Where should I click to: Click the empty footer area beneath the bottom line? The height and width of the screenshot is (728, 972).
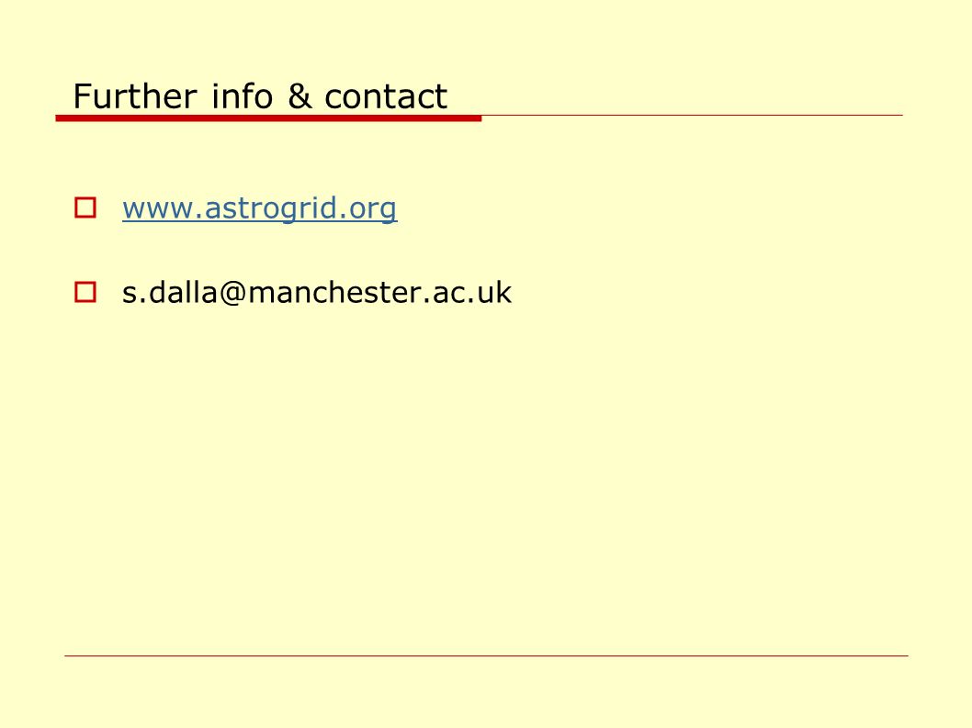coord(486,692)
